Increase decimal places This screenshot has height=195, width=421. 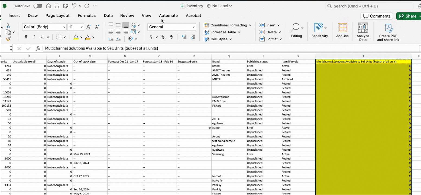[184, 37]
